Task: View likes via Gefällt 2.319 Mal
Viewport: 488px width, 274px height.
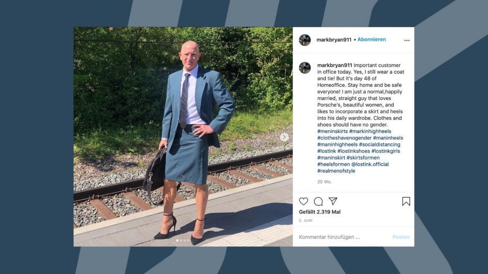Action: click(x=319, y=212)
